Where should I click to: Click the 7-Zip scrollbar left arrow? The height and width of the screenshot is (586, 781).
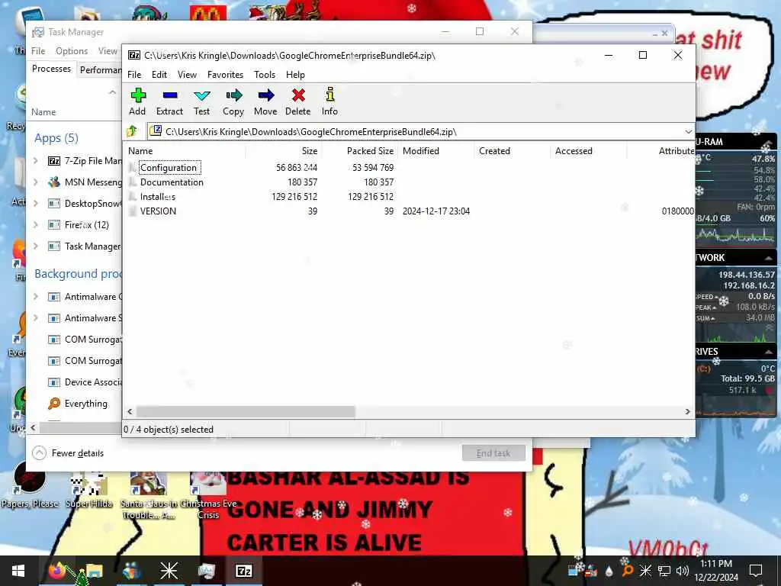(x=130, y=411)
